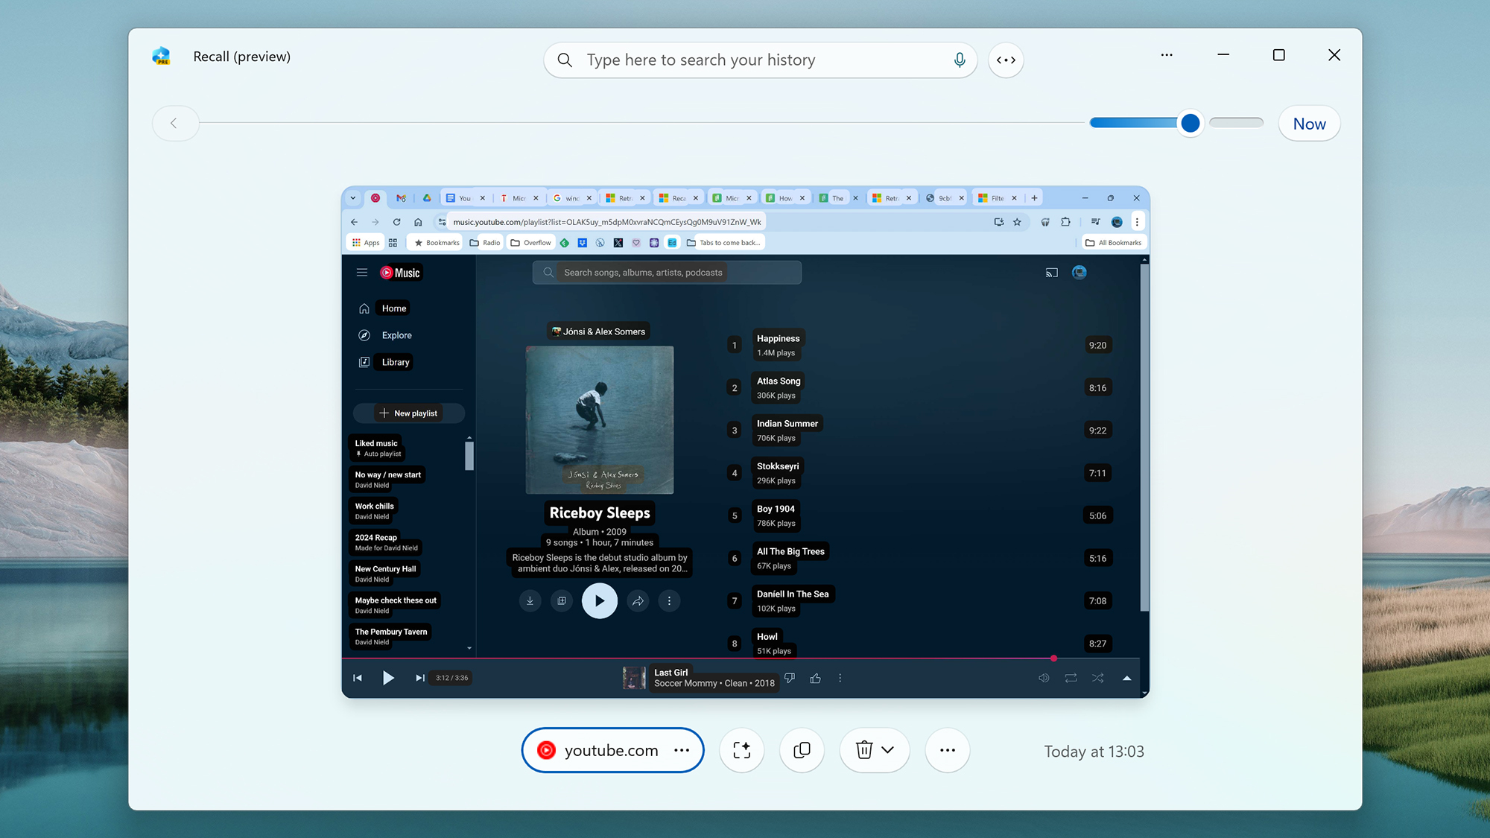Open the Liked music auto playlist
The image size is (1490, 838).
point(378,448)
